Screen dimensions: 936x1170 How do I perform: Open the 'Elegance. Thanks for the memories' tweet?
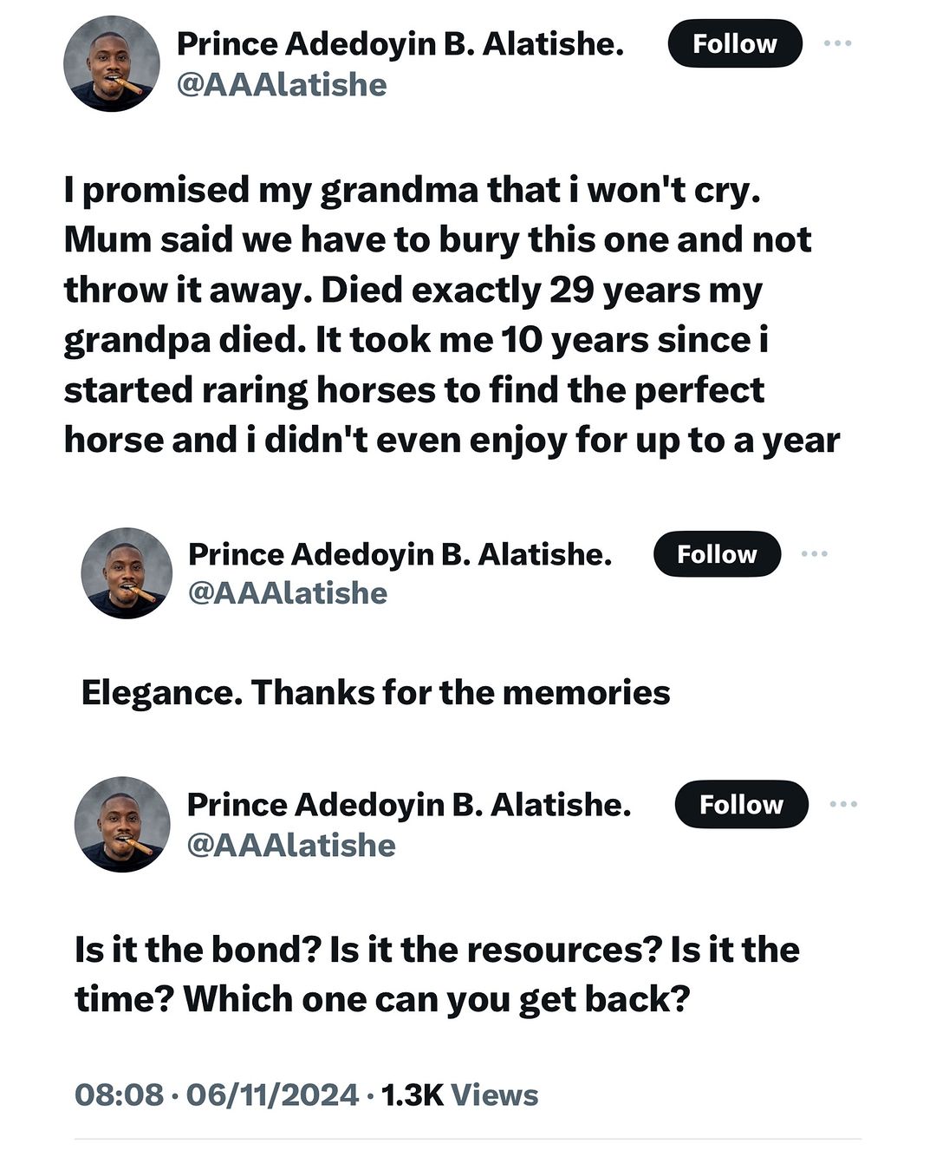pyautogui.click(x=375, y=692)
